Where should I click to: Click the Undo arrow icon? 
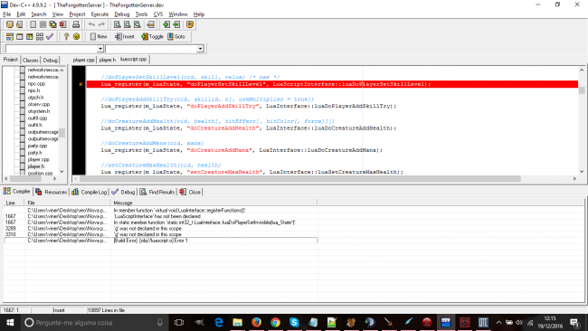[x=91, y=24]
